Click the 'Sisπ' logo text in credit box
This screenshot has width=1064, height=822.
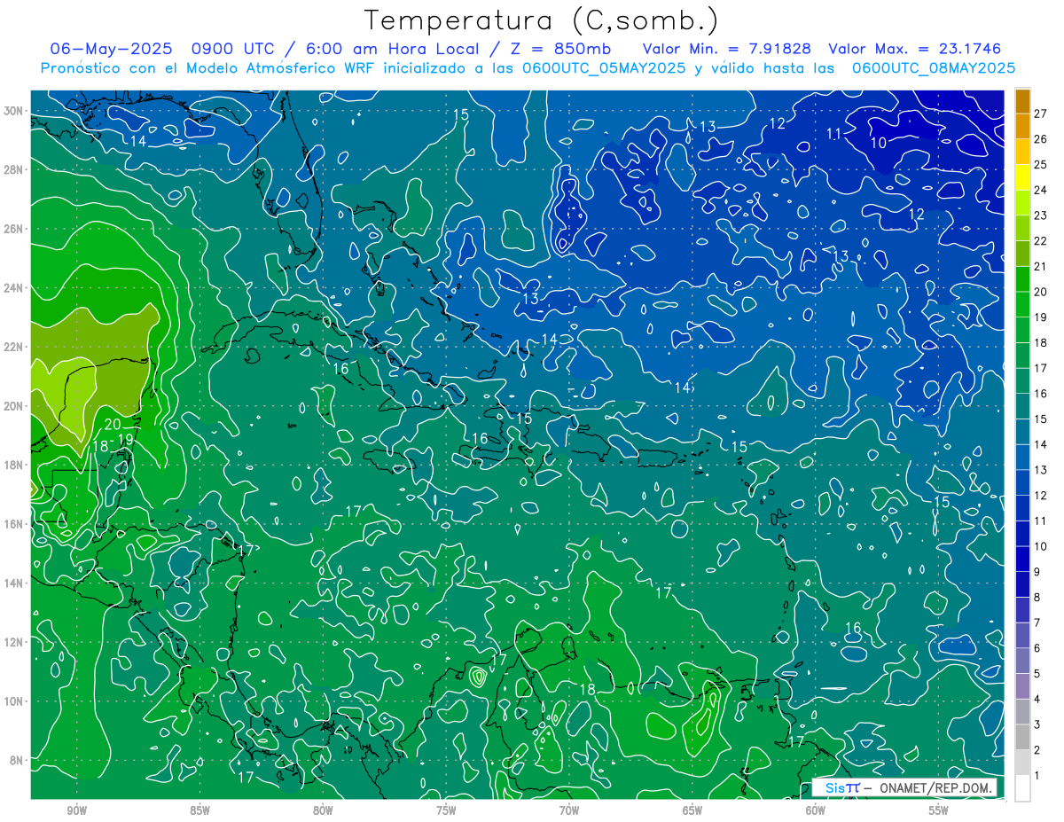click(x=842, y=787)
